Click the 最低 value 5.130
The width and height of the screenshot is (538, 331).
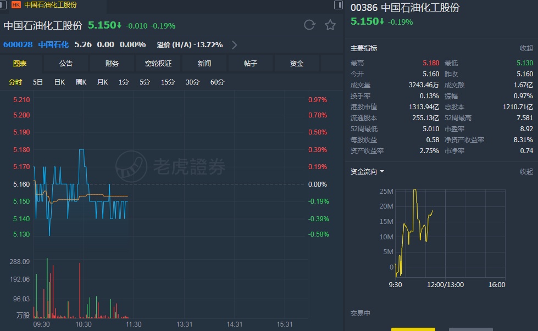click(525, 63)
